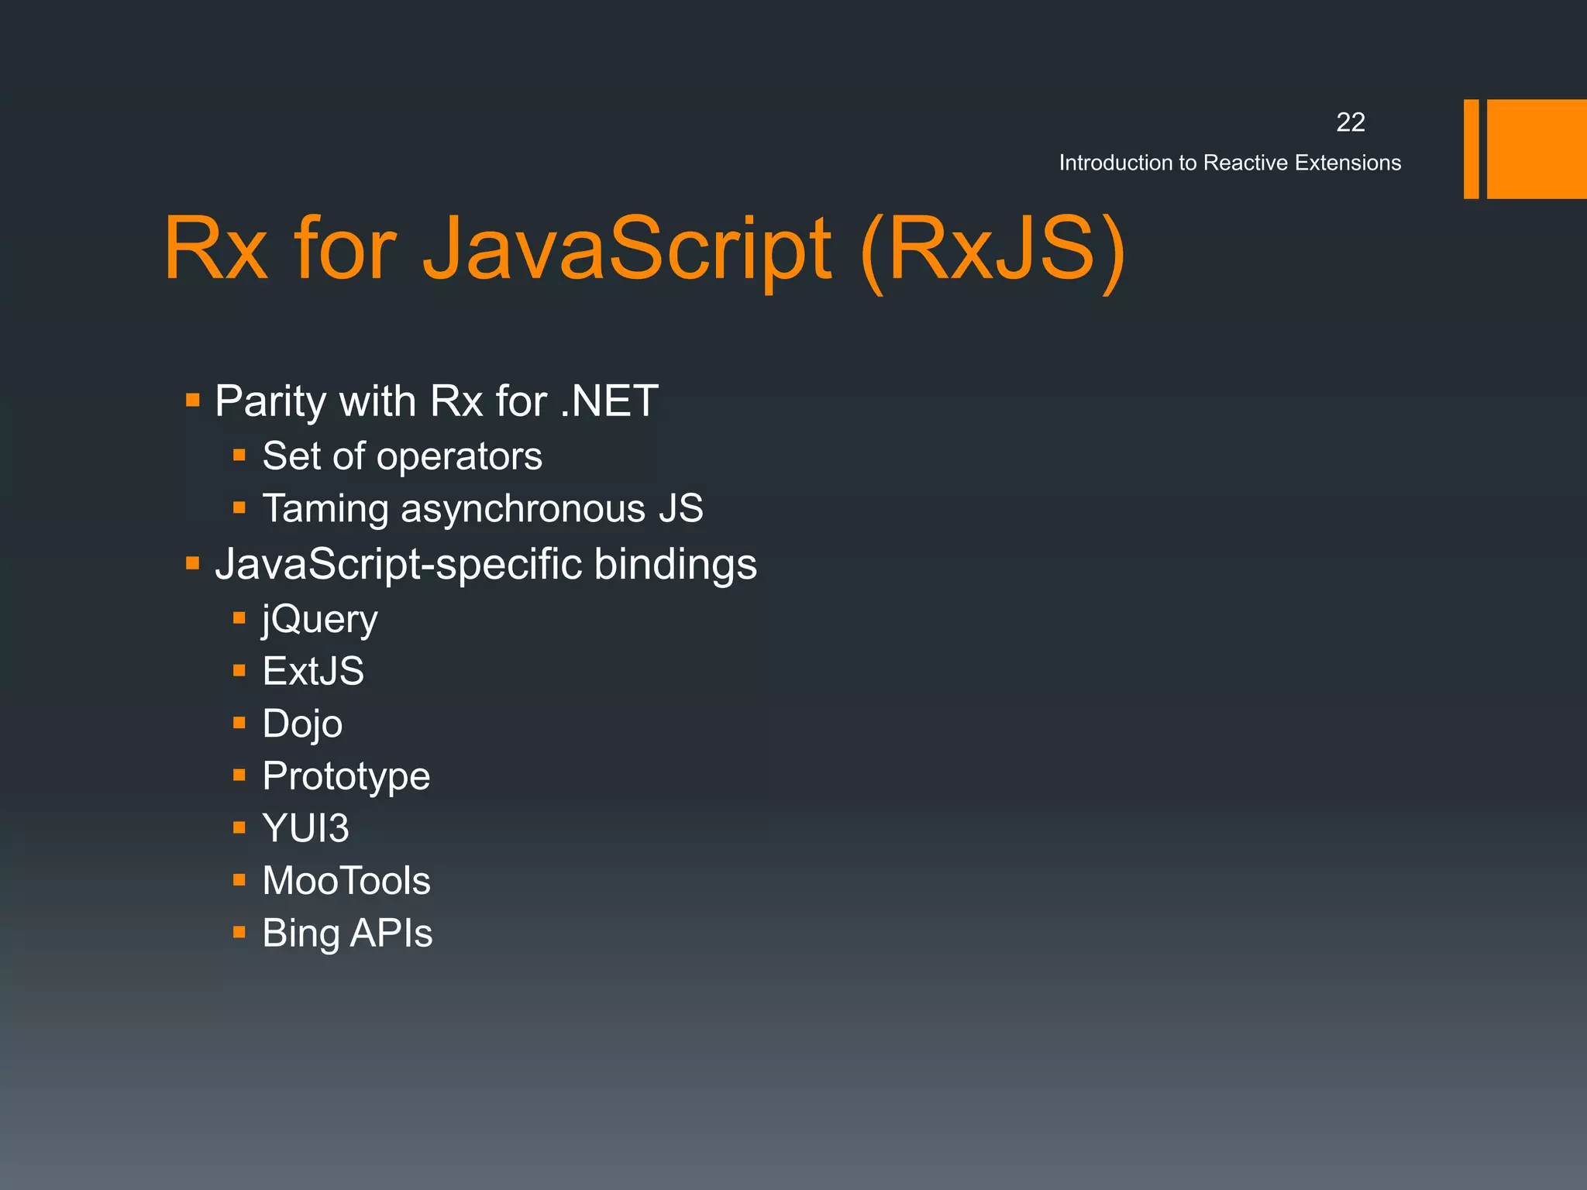Click the Bing APIs list item
1587x1190 pixels.
pyautogui.click(x=346, y=933)
